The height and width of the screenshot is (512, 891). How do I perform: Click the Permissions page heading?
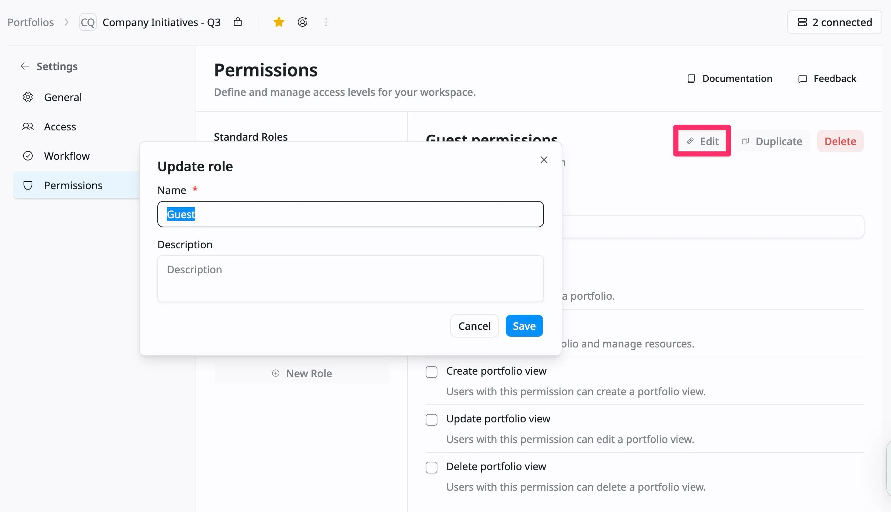tap(266, 70)
